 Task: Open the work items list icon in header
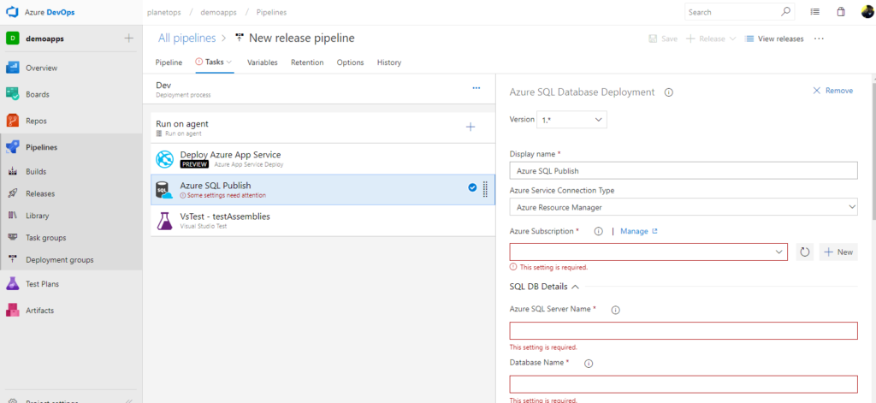tap(815, 12)
